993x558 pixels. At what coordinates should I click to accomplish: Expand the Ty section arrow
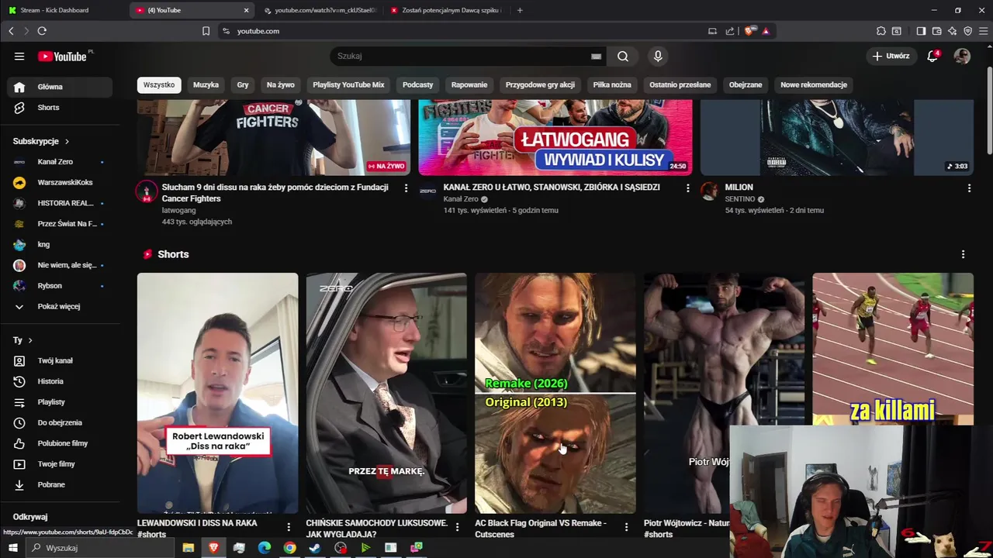tap(30, 340)
